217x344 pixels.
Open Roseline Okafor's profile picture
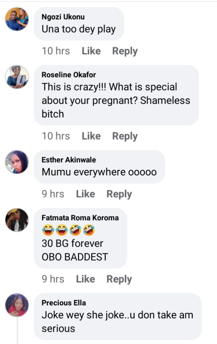point(17,77)
